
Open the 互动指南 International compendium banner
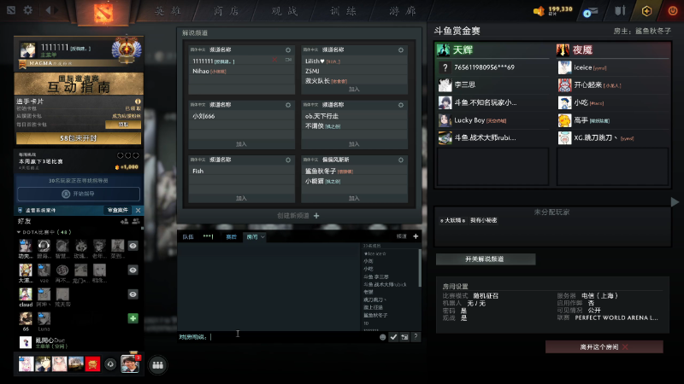(x=79, y=84)
